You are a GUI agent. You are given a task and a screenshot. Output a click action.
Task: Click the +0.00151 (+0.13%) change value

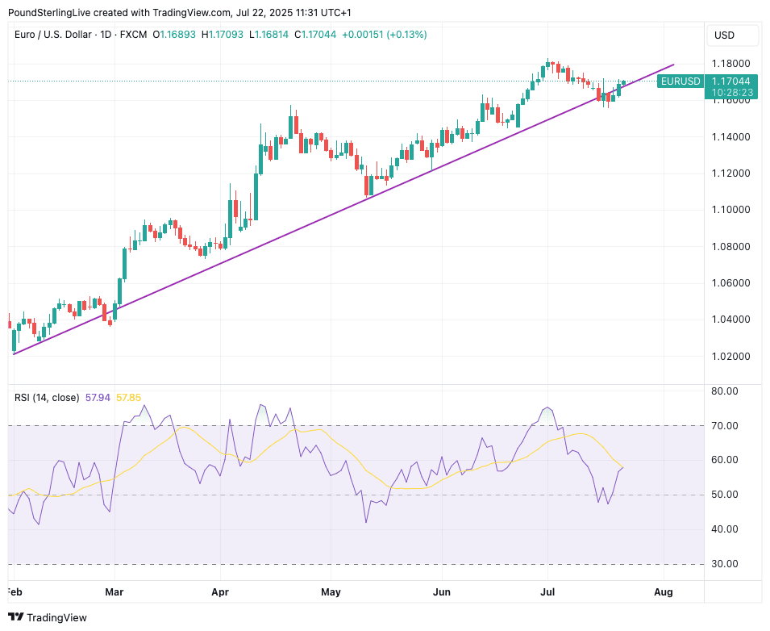pos(384,35)
